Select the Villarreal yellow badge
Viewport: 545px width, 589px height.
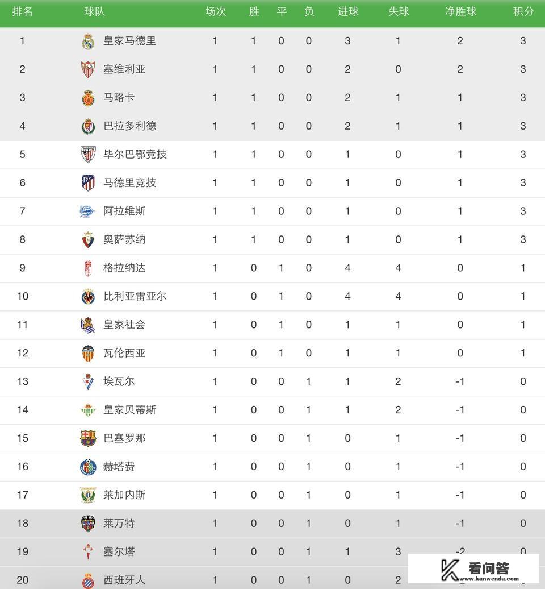point(88,296)
